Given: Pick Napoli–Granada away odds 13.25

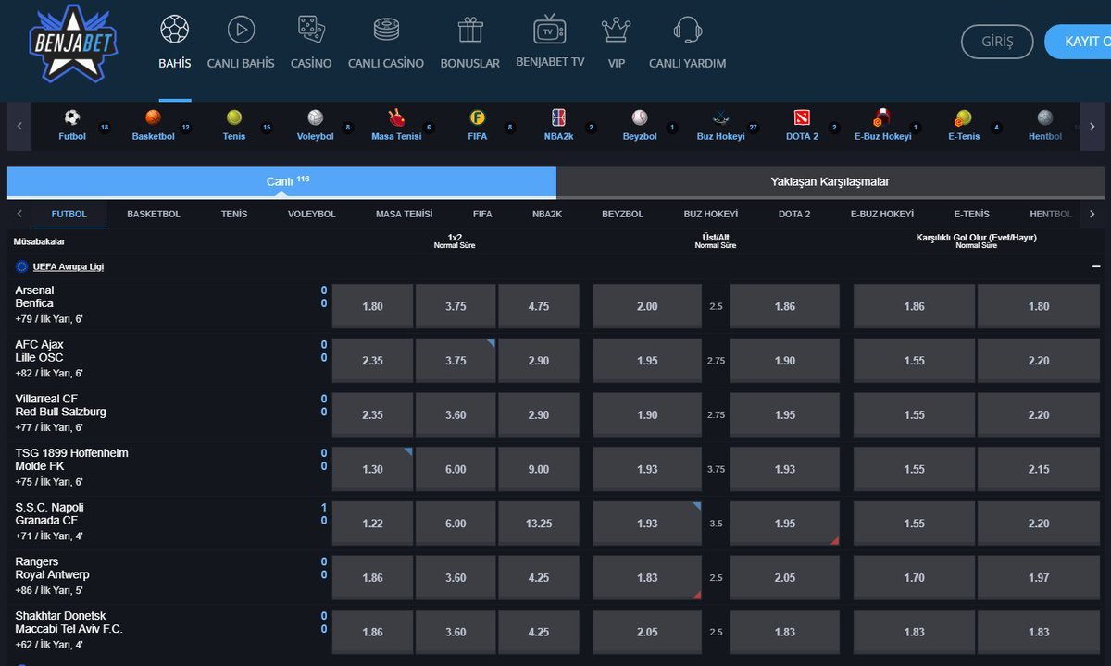Looking at the screenshot, I should 539,524.
